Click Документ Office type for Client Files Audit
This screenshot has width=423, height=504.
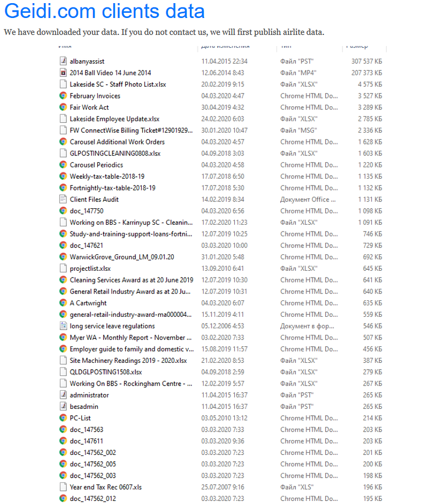tap(308, 199)
